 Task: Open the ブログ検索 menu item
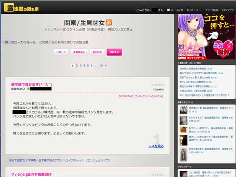point(211,10)
